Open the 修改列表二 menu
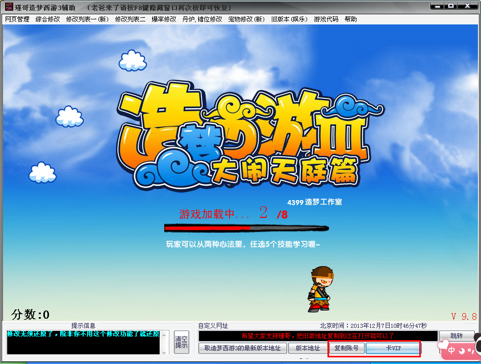The height and width of the screenshot is (364, 481). (130, 19)
